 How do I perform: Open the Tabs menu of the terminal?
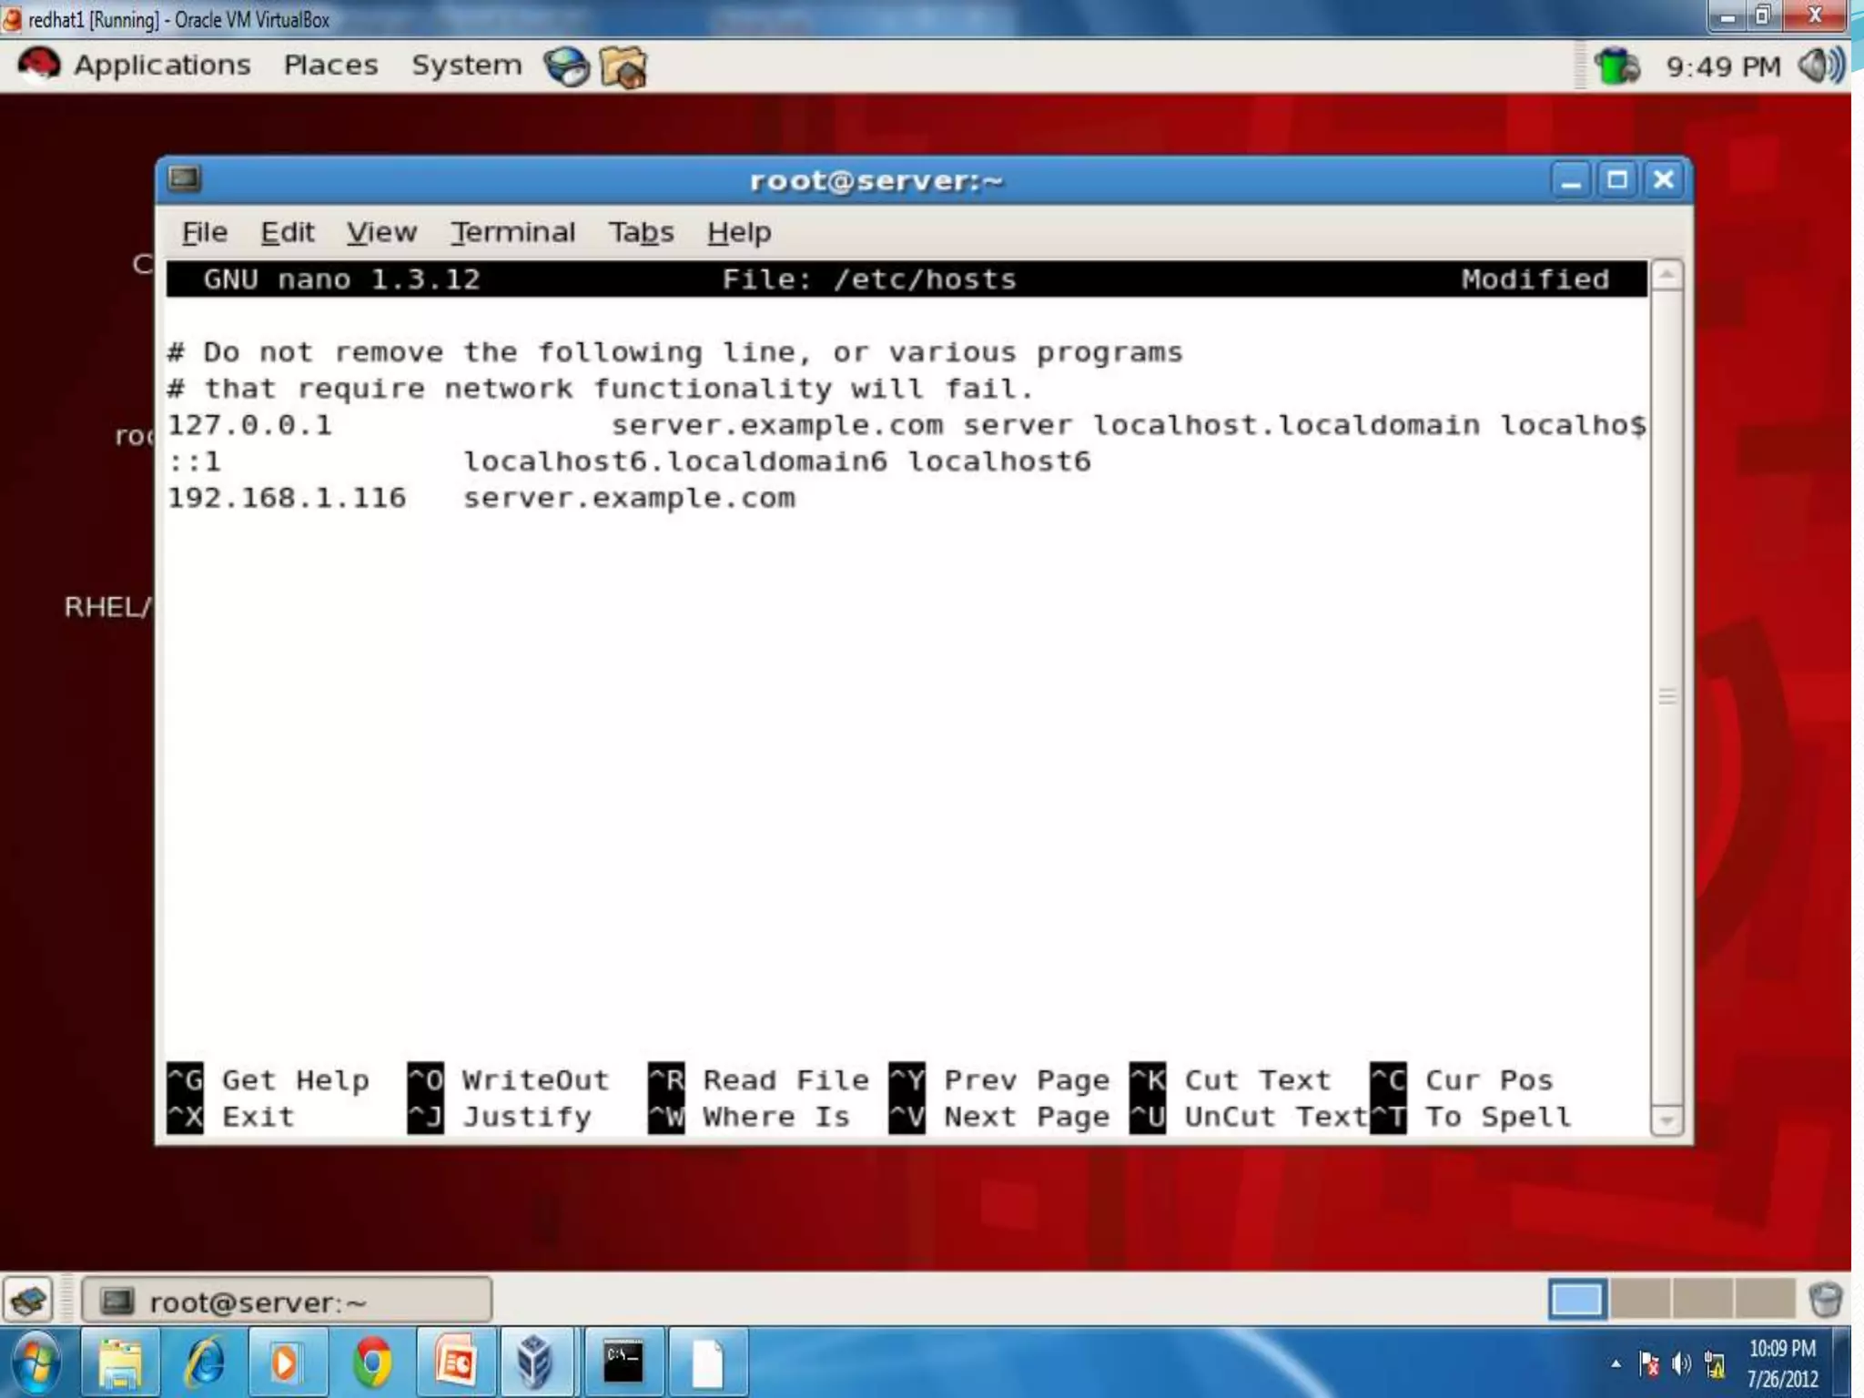click(641, 232)
